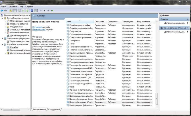
Task: Expand the Общие папки node
Action: pos(5,27)
